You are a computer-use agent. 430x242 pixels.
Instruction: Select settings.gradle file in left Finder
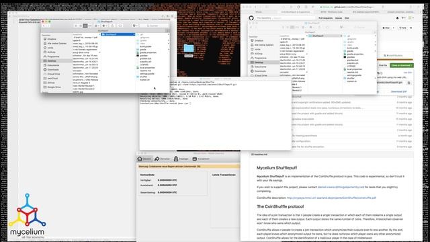tap(147, 74)
